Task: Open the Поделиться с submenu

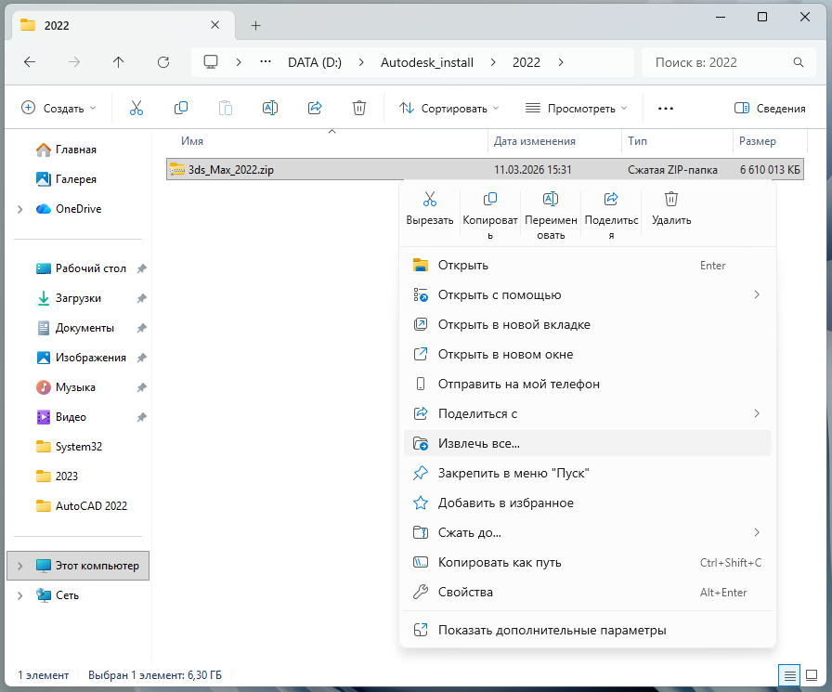Action: point(588,414)
